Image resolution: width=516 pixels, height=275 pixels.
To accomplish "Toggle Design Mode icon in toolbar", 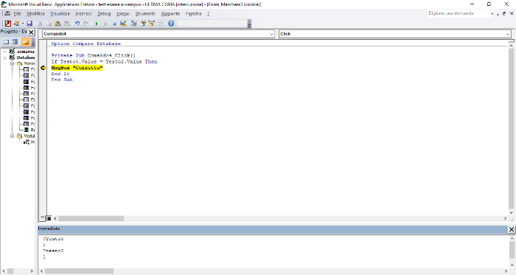I will [123, 24].
